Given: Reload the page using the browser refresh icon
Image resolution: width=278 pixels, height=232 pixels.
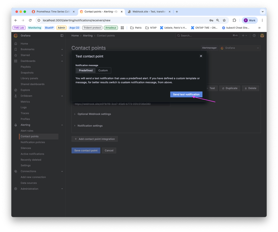Looking at the screenshot, I should [30, 20].
